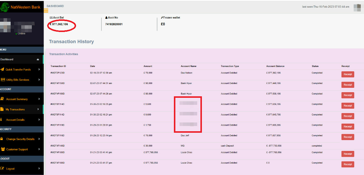The width and height of the screenshot is (364, 175).
Task: Open Receipt for the Duc Nelson transaction
Action: [x=347, y=74]
